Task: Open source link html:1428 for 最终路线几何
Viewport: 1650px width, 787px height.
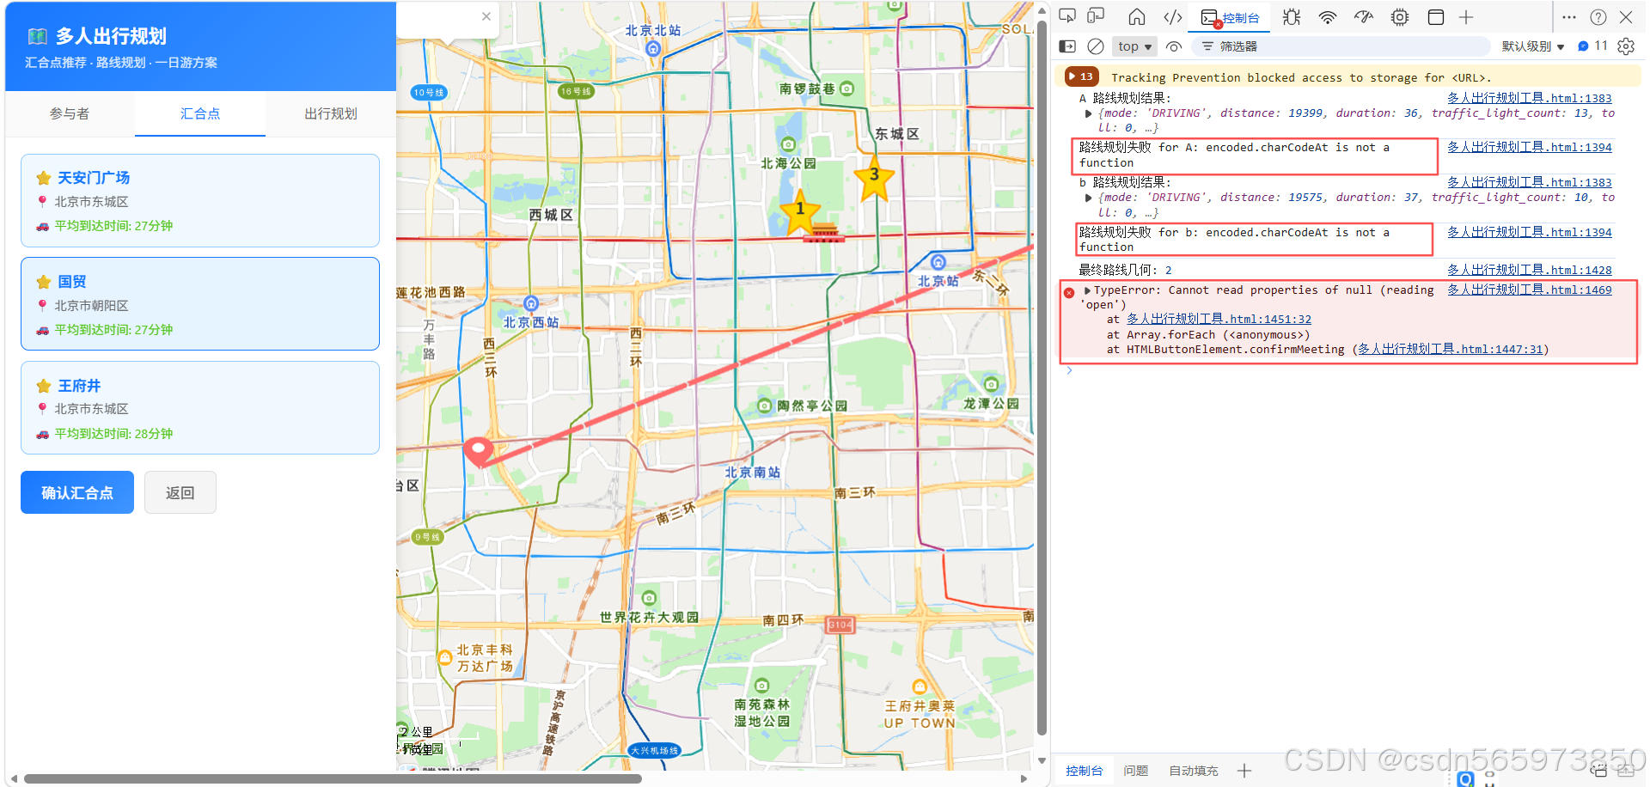Action: tap(1529, 270)
